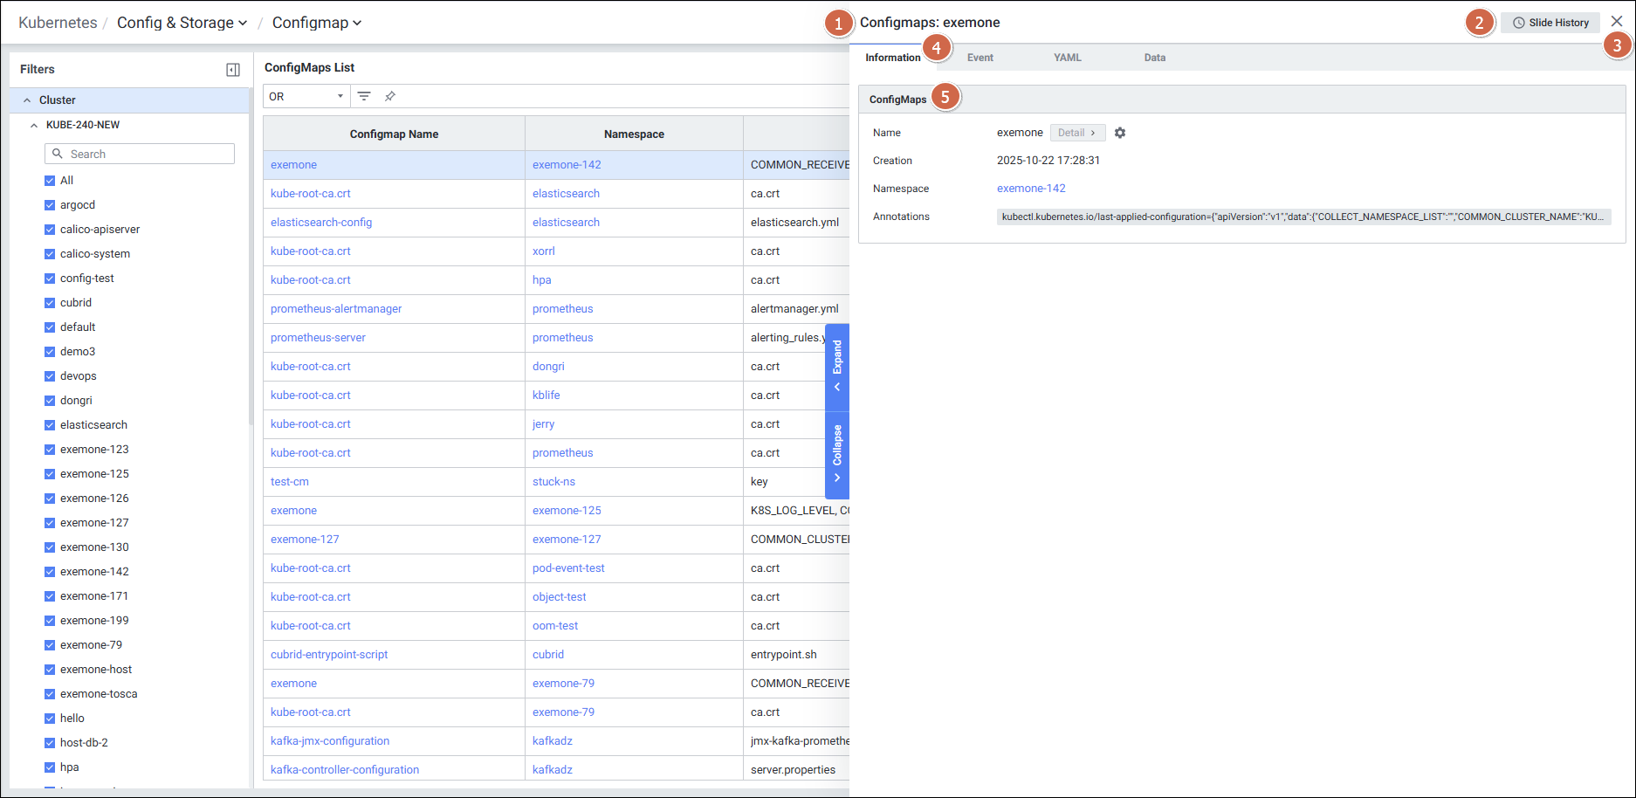Open settings gear next to exemone name
The width and height of the screenshot is (1636, 798).
pyautogui.click(x=1120, y=133)
